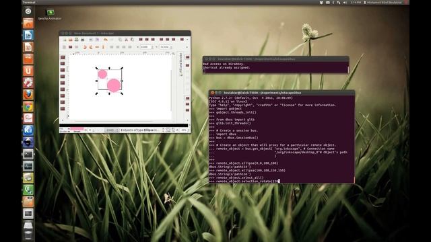
Task: Launch Qt Creator from the dock
Action: (x=28, y=190)
